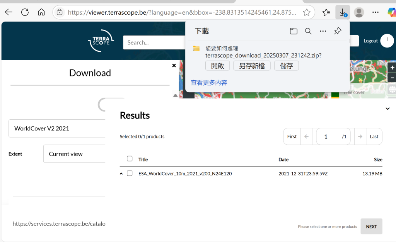This screenshot has width=396, height=242.
Task: Open the browser profile avatar
Action: [x=359, y=12]
